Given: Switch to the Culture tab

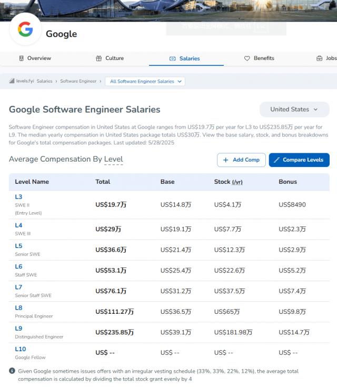Looking at the screenshot, I should point(110,58).
